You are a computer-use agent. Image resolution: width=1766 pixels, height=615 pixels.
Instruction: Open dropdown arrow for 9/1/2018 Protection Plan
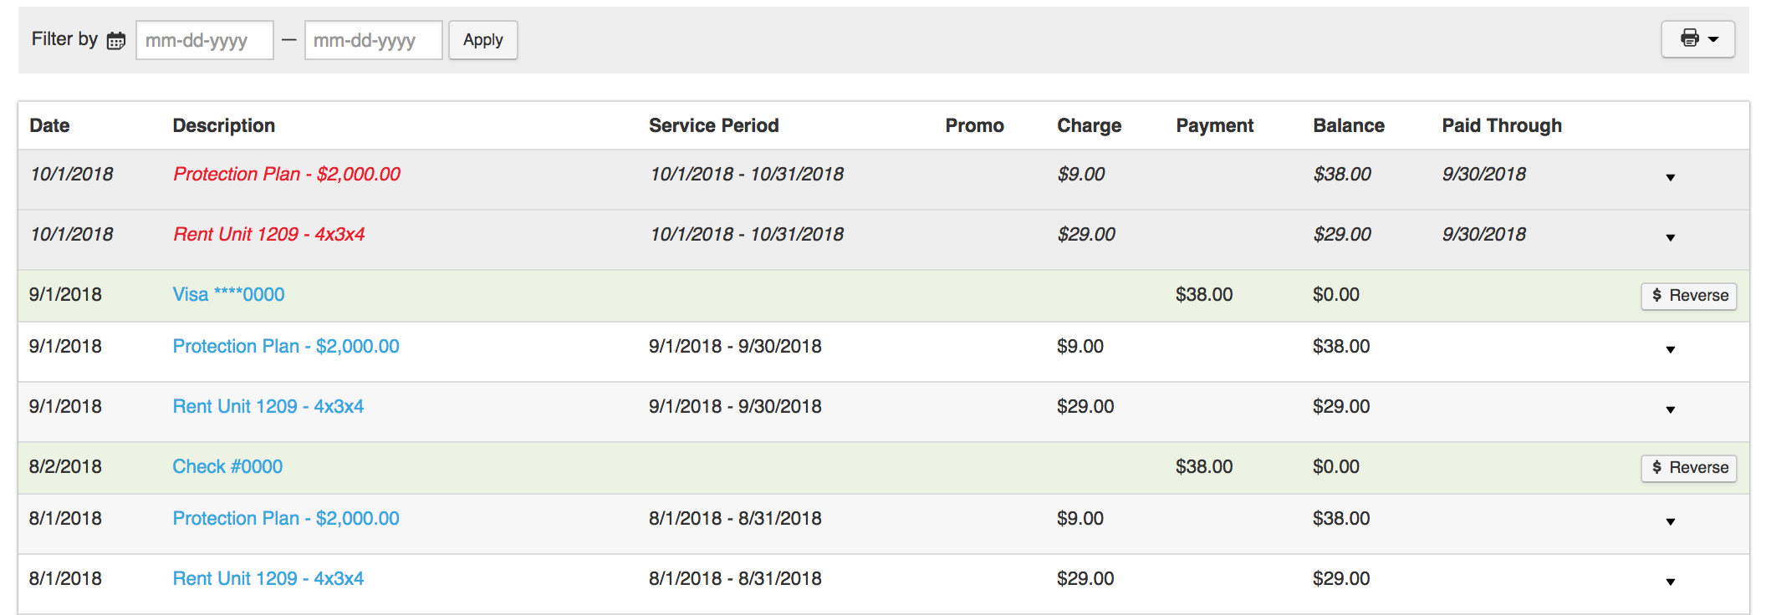pyautogui.click(x=1670, y=349)
